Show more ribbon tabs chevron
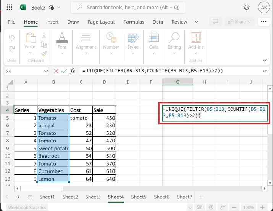The width and height of the screenshot is (273, 211). pos(197,22)
